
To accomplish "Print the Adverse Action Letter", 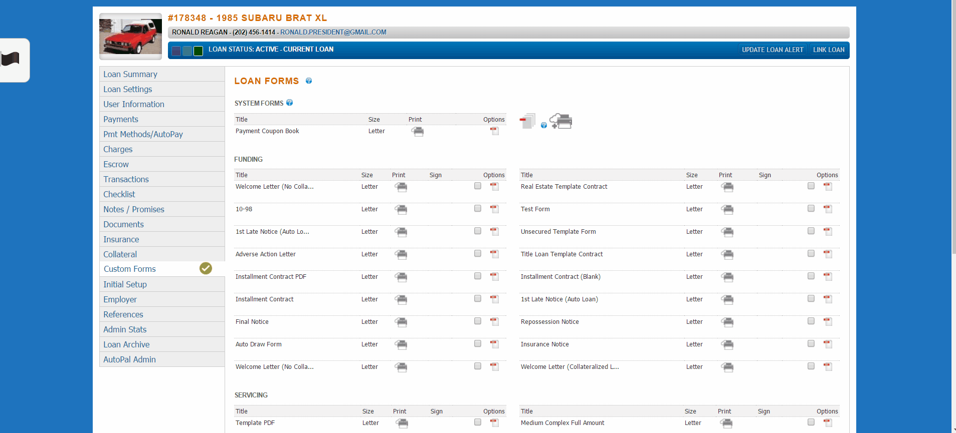I will pyautogui.click(x=401, y=255).
